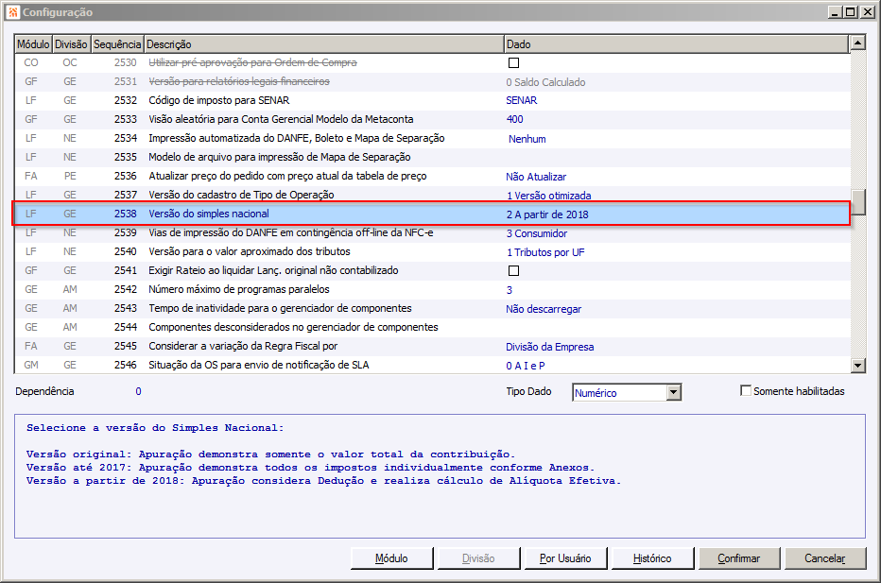Screen dimensions: 881x583
Task: Toggle checkbox for Utilizar pré-aprovação para Ordem de Compra
Action: point(513,63)
